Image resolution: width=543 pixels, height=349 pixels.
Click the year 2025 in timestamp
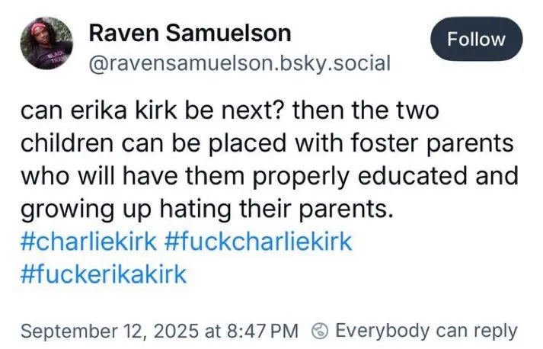click(x=176, y=331)
